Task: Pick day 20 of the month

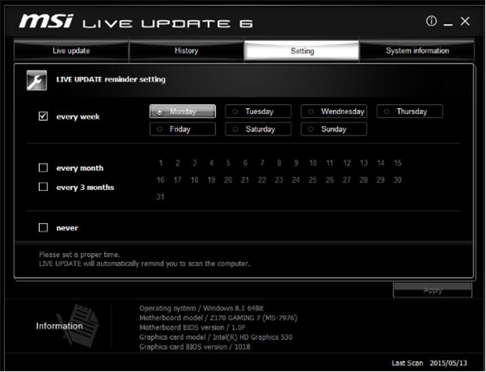Action: pos(229,180)
